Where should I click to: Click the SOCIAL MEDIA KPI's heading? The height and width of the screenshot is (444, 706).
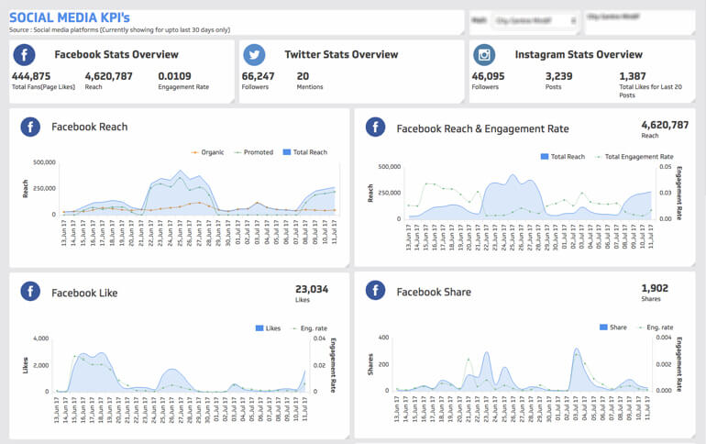[x=70, y=17]
